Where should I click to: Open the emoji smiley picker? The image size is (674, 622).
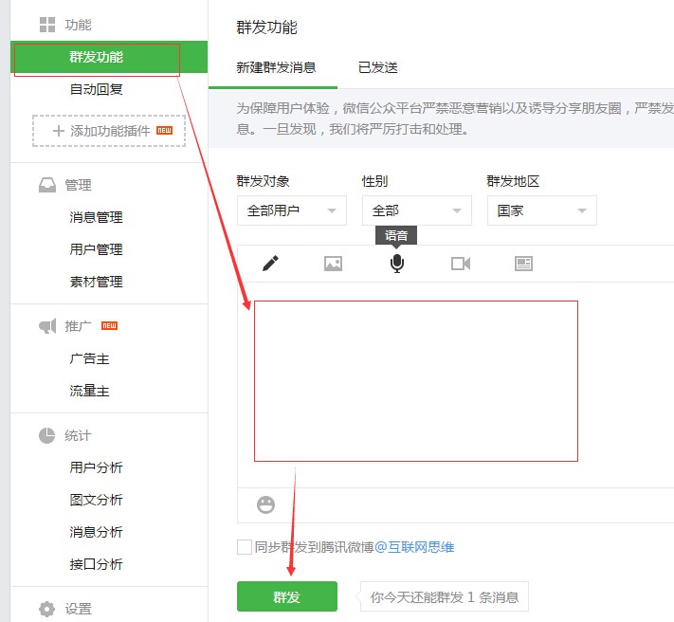[x=266, y=504]
